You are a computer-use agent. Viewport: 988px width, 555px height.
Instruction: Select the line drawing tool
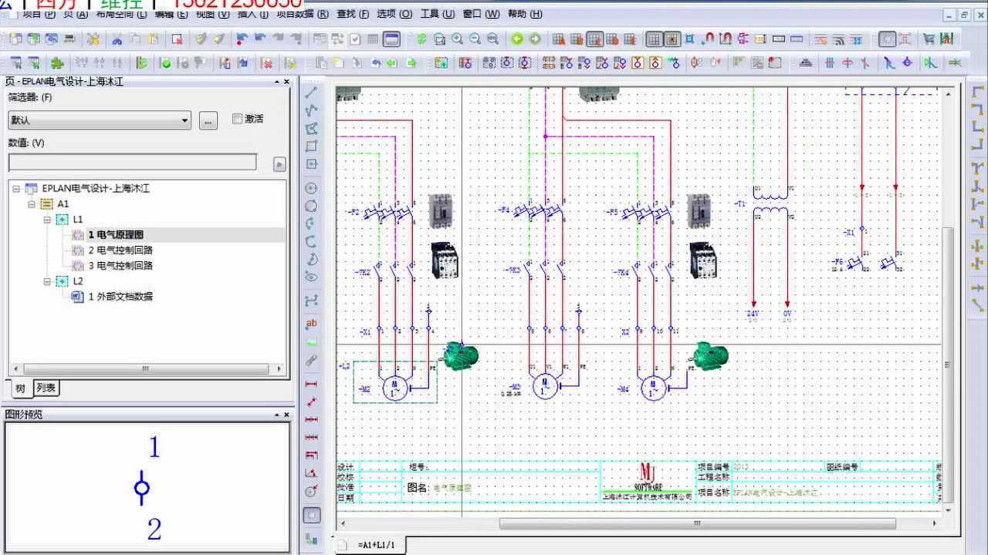pyautogui.click(x=312, y=92)
